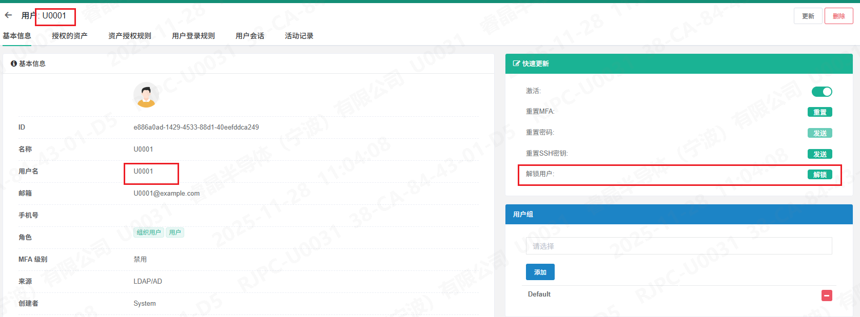860x317 pixels.
Task: Click the back arrow icon
Action: click(8, 15)
